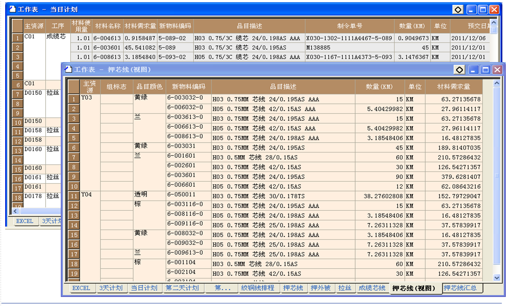514x306 pixels.
Task: Open the 绞铜线排程 sheet tab
Action: tap(257, 288)
